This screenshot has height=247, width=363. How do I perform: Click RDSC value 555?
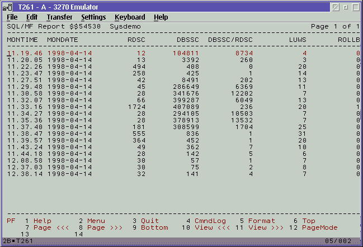(139, 134)
